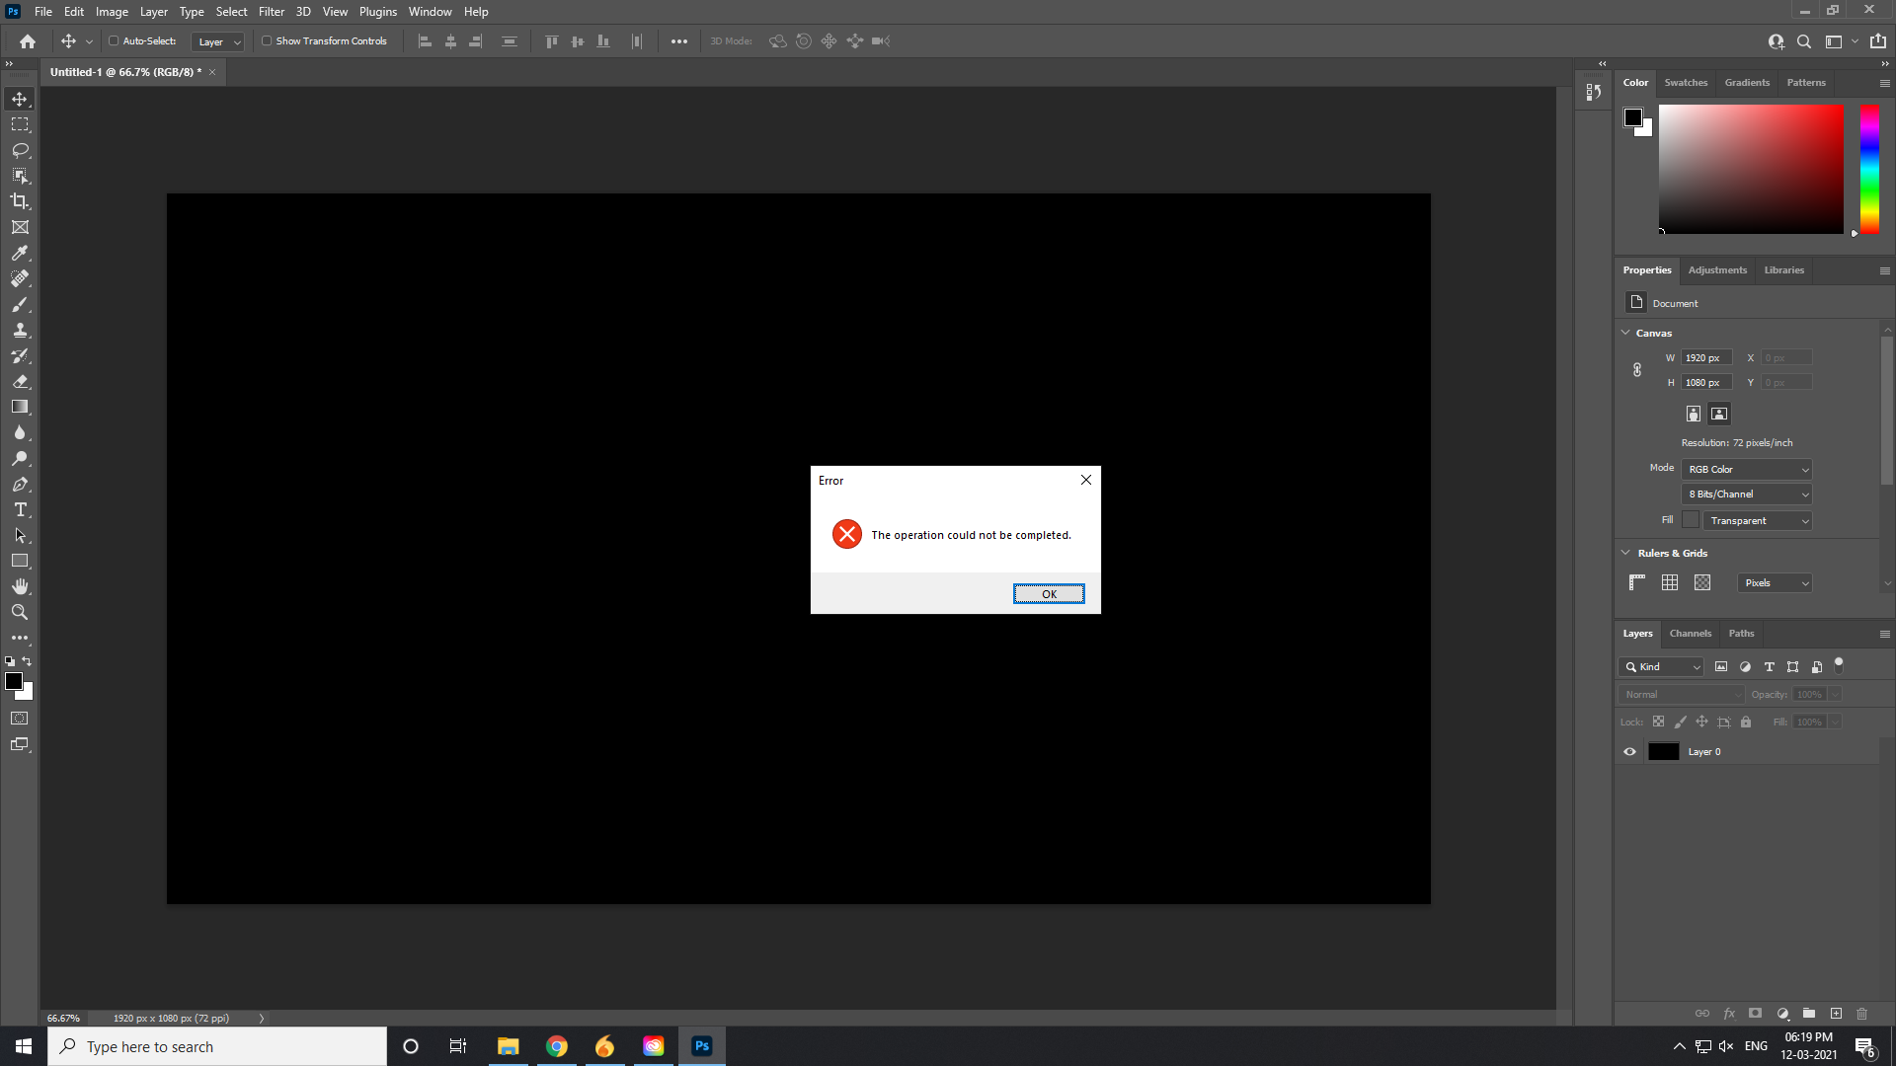Switch to the Channels tab
The height and width of the screenshot is (1066, 1896).
tap(1691, 634)
